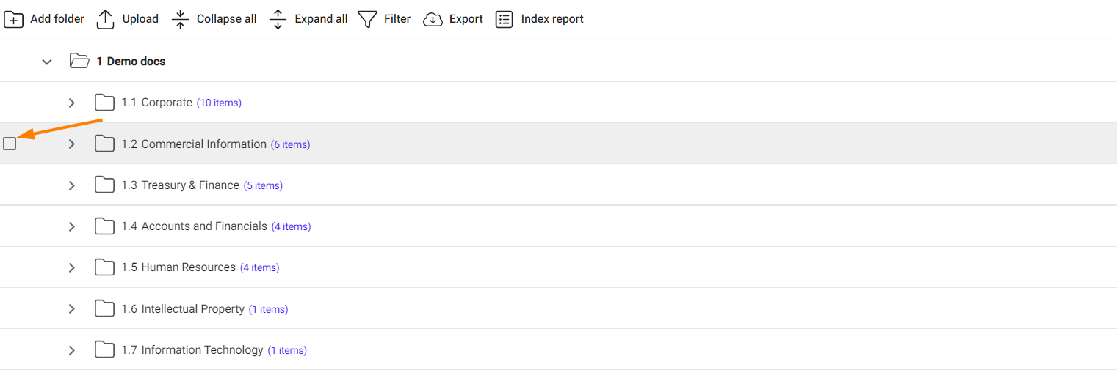Tick the Commercial Information row checkbox
1117x370 pixels.
[10, 144]
